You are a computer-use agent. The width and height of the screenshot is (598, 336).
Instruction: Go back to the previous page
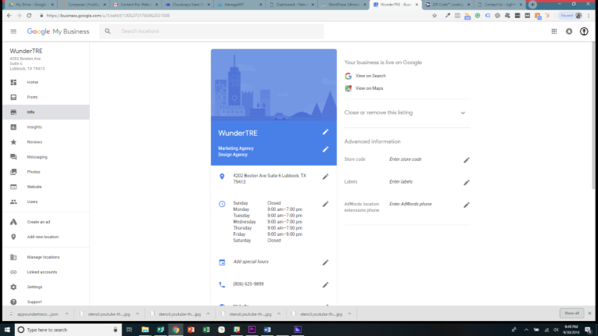click(9, 16)
